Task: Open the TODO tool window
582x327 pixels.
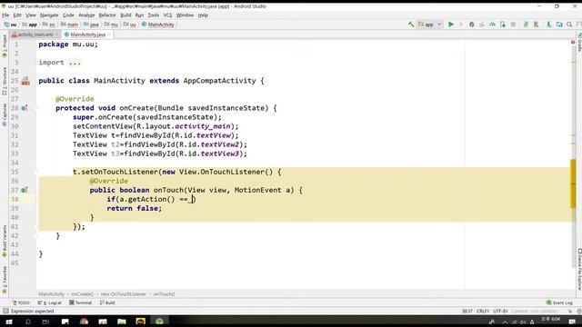Action: click(21, 302)
